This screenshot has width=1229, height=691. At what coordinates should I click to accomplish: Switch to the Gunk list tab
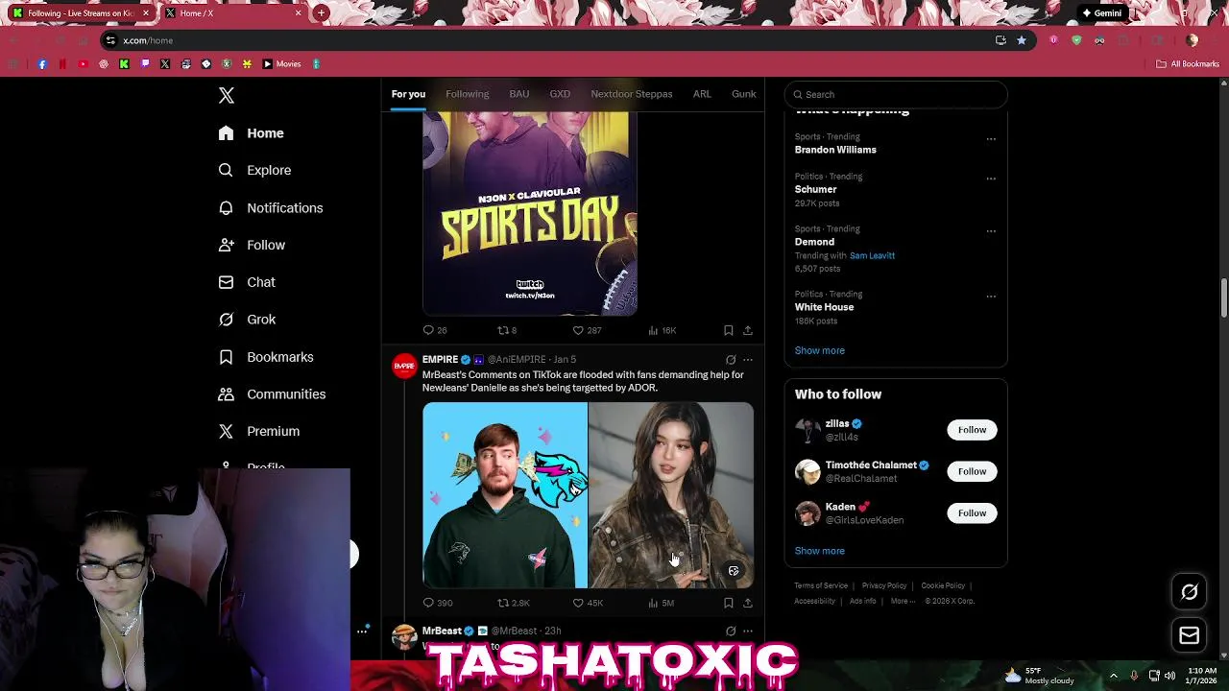744,94
